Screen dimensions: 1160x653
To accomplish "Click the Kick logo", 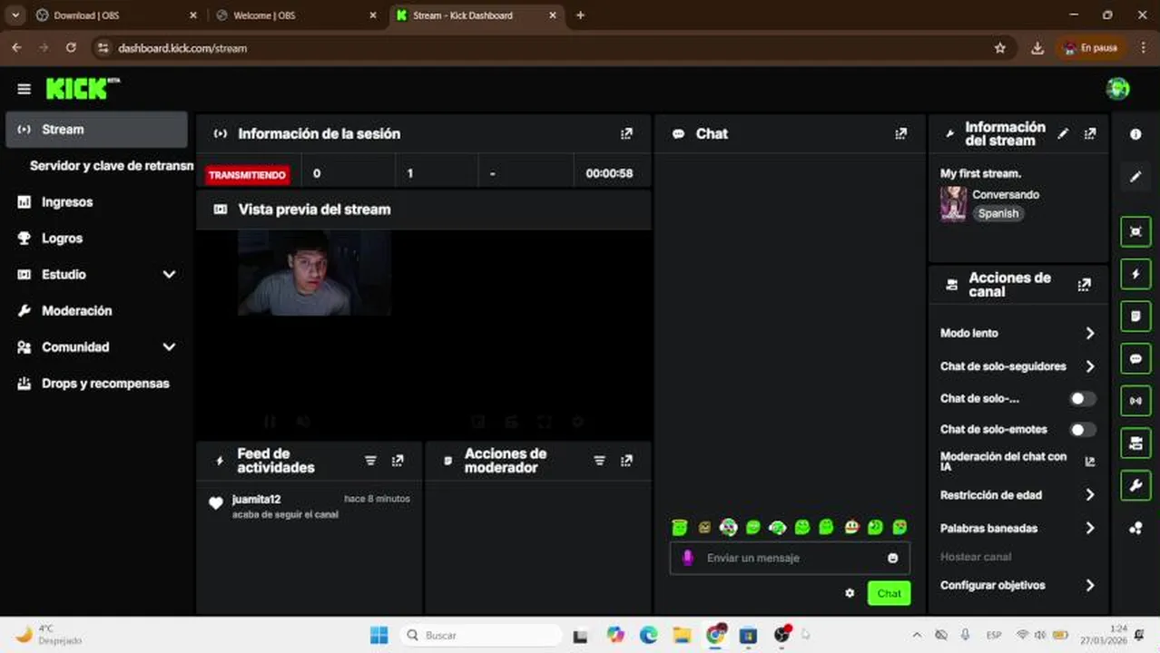I will tap(82, 88).
